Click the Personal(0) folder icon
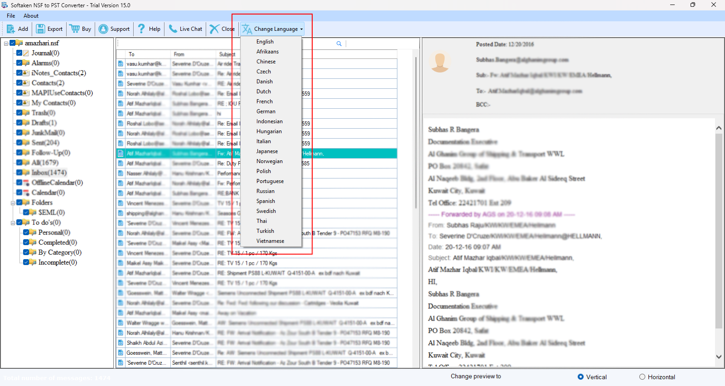 point(33,232)
